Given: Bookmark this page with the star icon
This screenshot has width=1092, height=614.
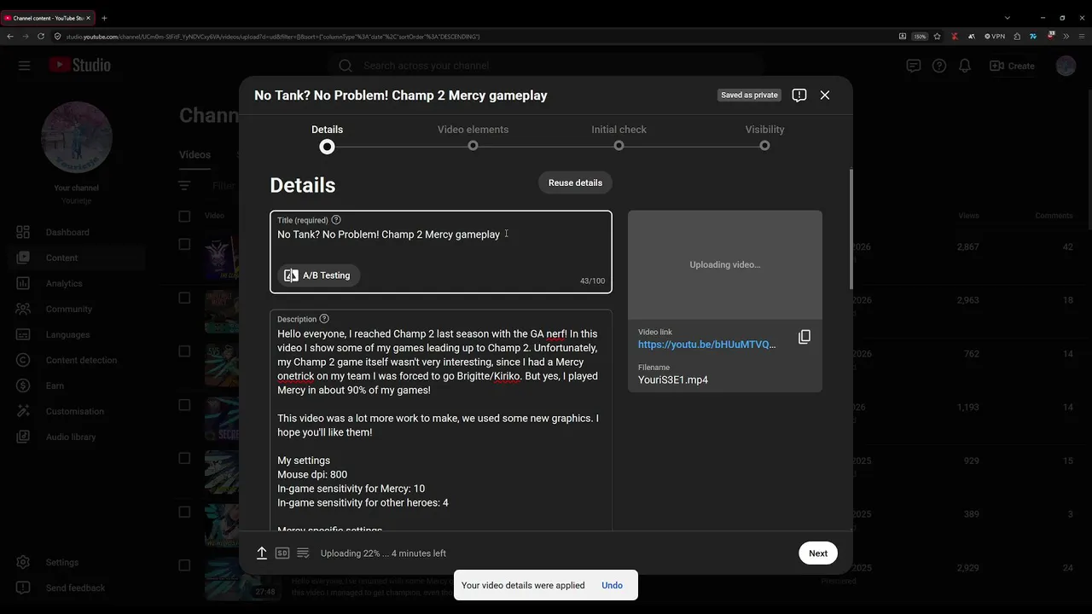Looking at the screenshot, I should [x=938, y=37].
